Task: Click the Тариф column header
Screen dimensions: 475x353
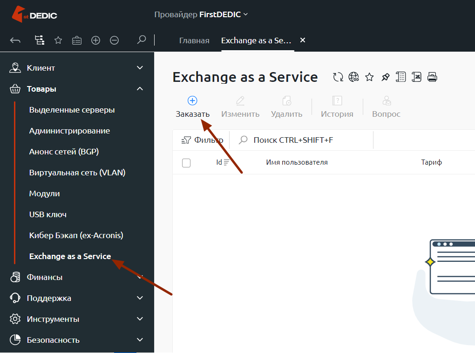Action: (x=431, y=162)
